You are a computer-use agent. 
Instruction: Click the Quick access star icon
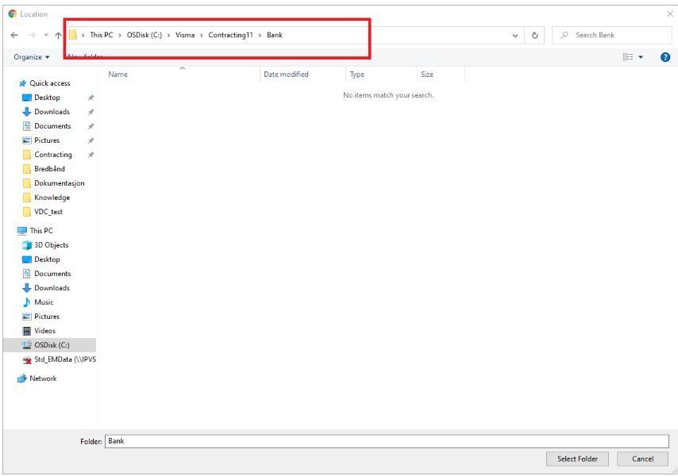[x=22, y=83]
